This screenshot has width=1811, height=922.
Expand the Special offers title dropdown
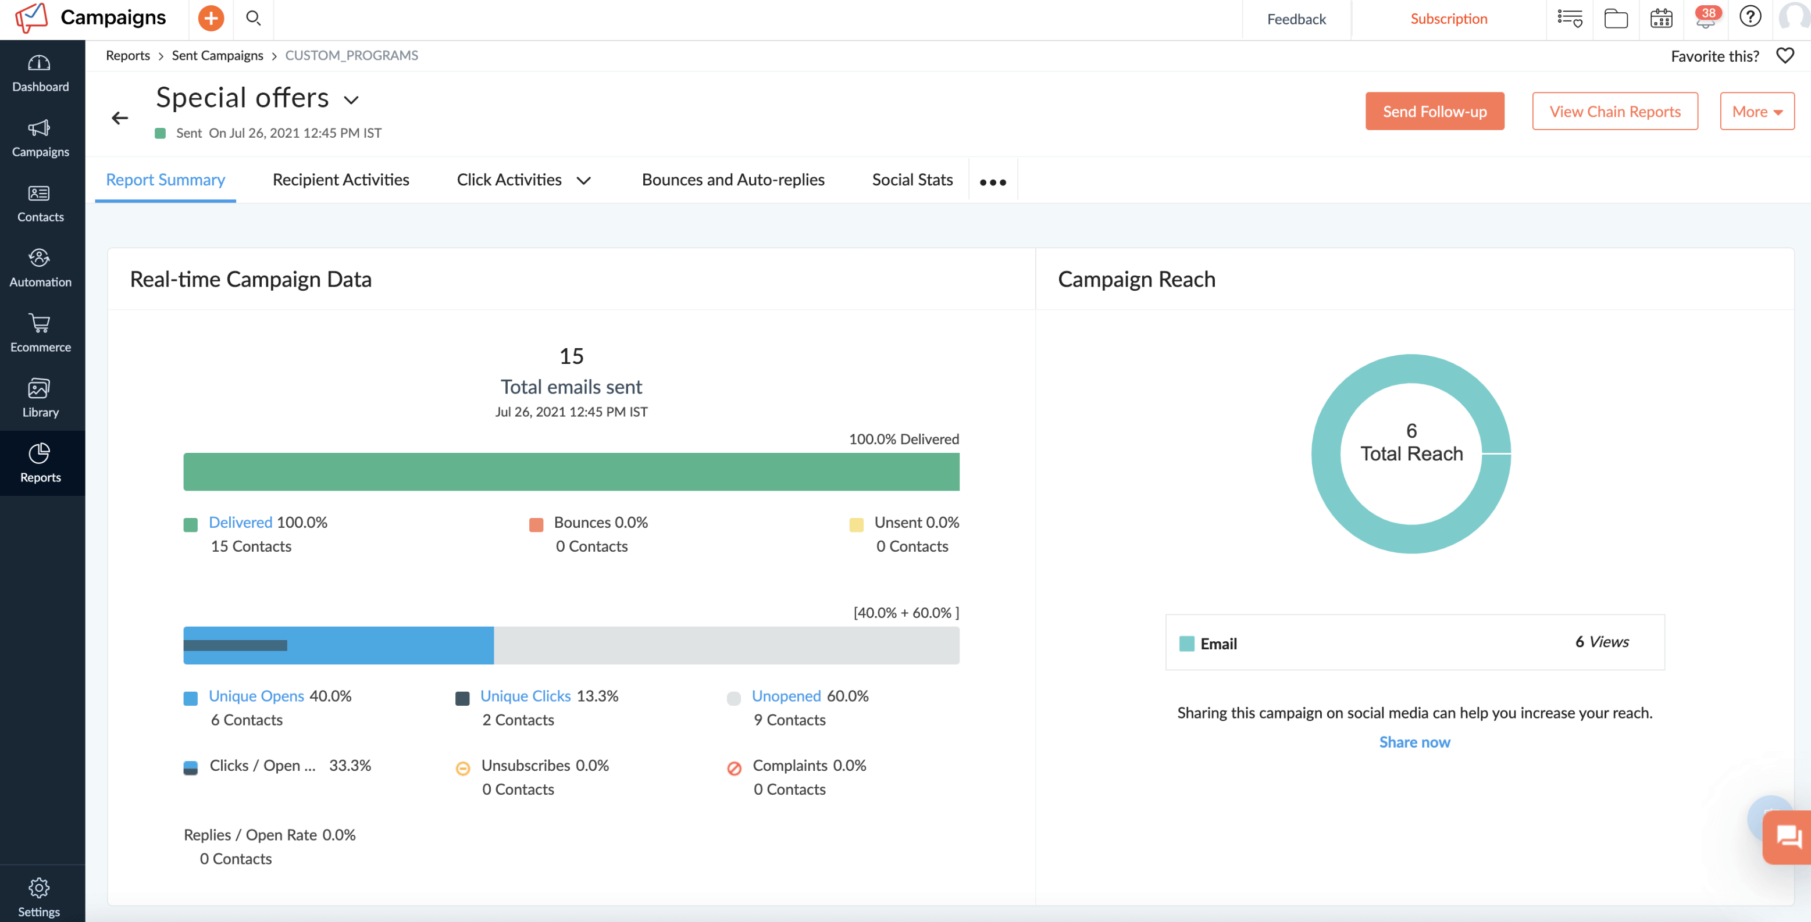tap(351, 100)
